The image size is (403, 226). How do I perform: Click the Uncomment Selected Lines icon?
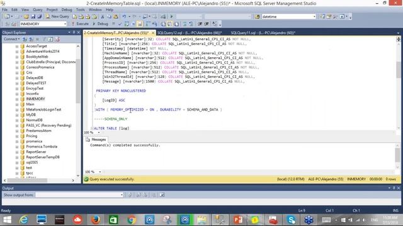tap(191, 24)
